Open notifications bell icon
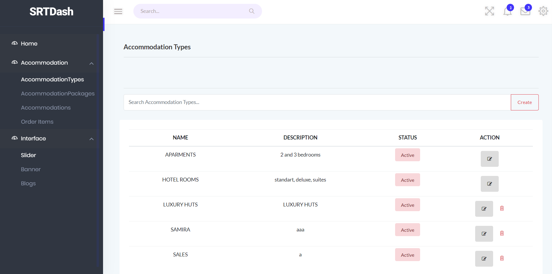552x274 pixels. (x=507, y=11)
